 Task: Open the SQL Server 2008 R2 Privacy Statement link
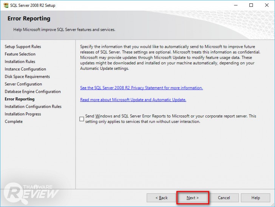pos(141,88)
